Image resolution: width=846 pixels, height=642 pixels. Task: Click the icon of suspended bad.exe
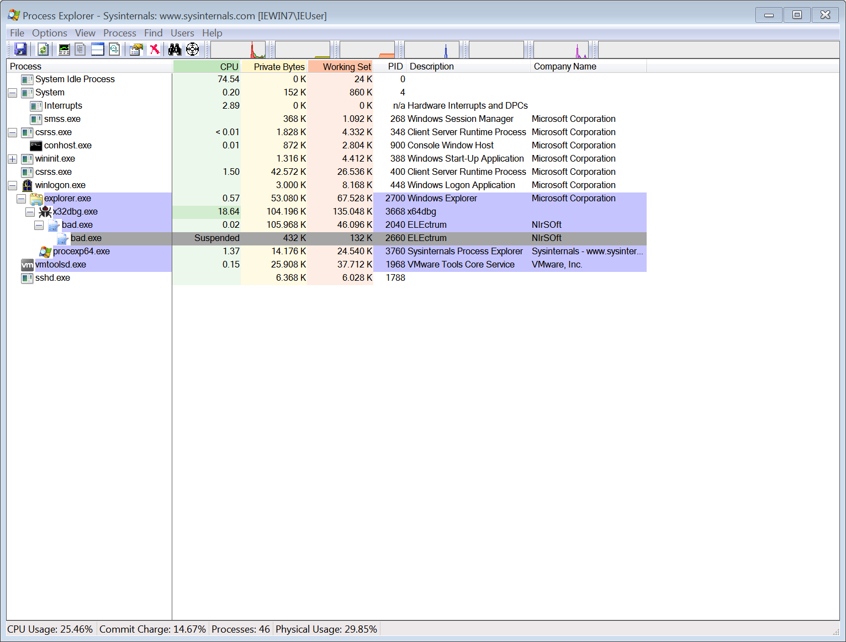click(x=63, y=238)
